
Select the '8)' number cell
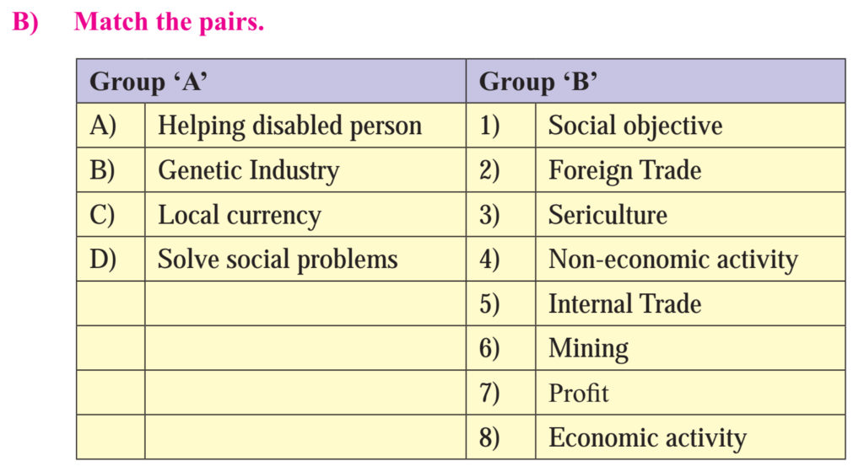(501, 437)
